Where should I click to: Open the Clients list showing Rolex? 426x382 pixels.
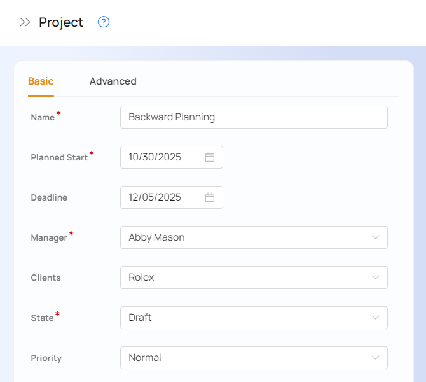242,278
